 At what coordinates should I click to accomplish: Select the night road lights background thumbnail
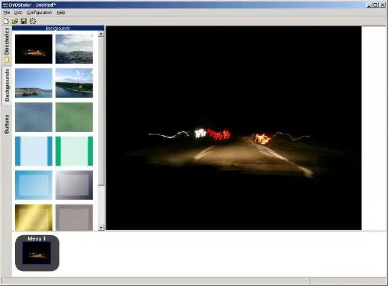(34, 49)
